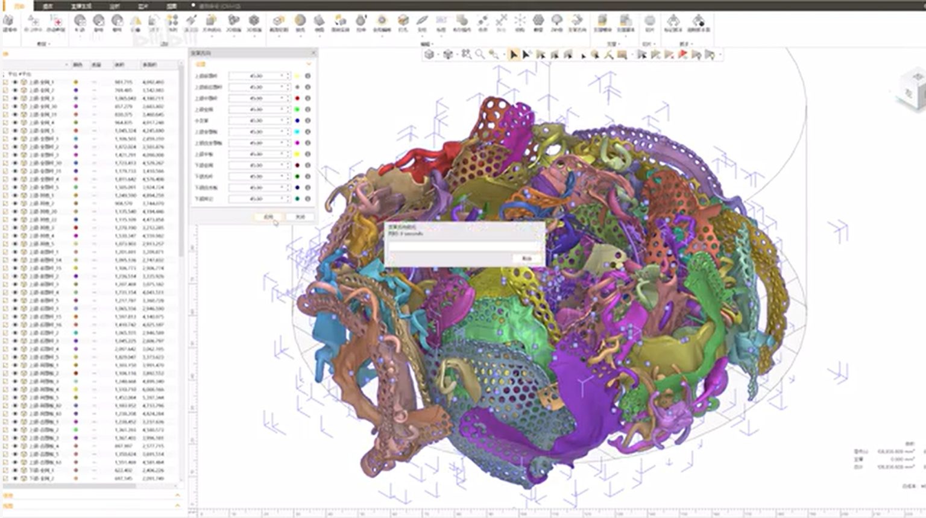Click the rightmost ribbon icon with a black dot
The image size is (926, 518).
coord(698,21)
